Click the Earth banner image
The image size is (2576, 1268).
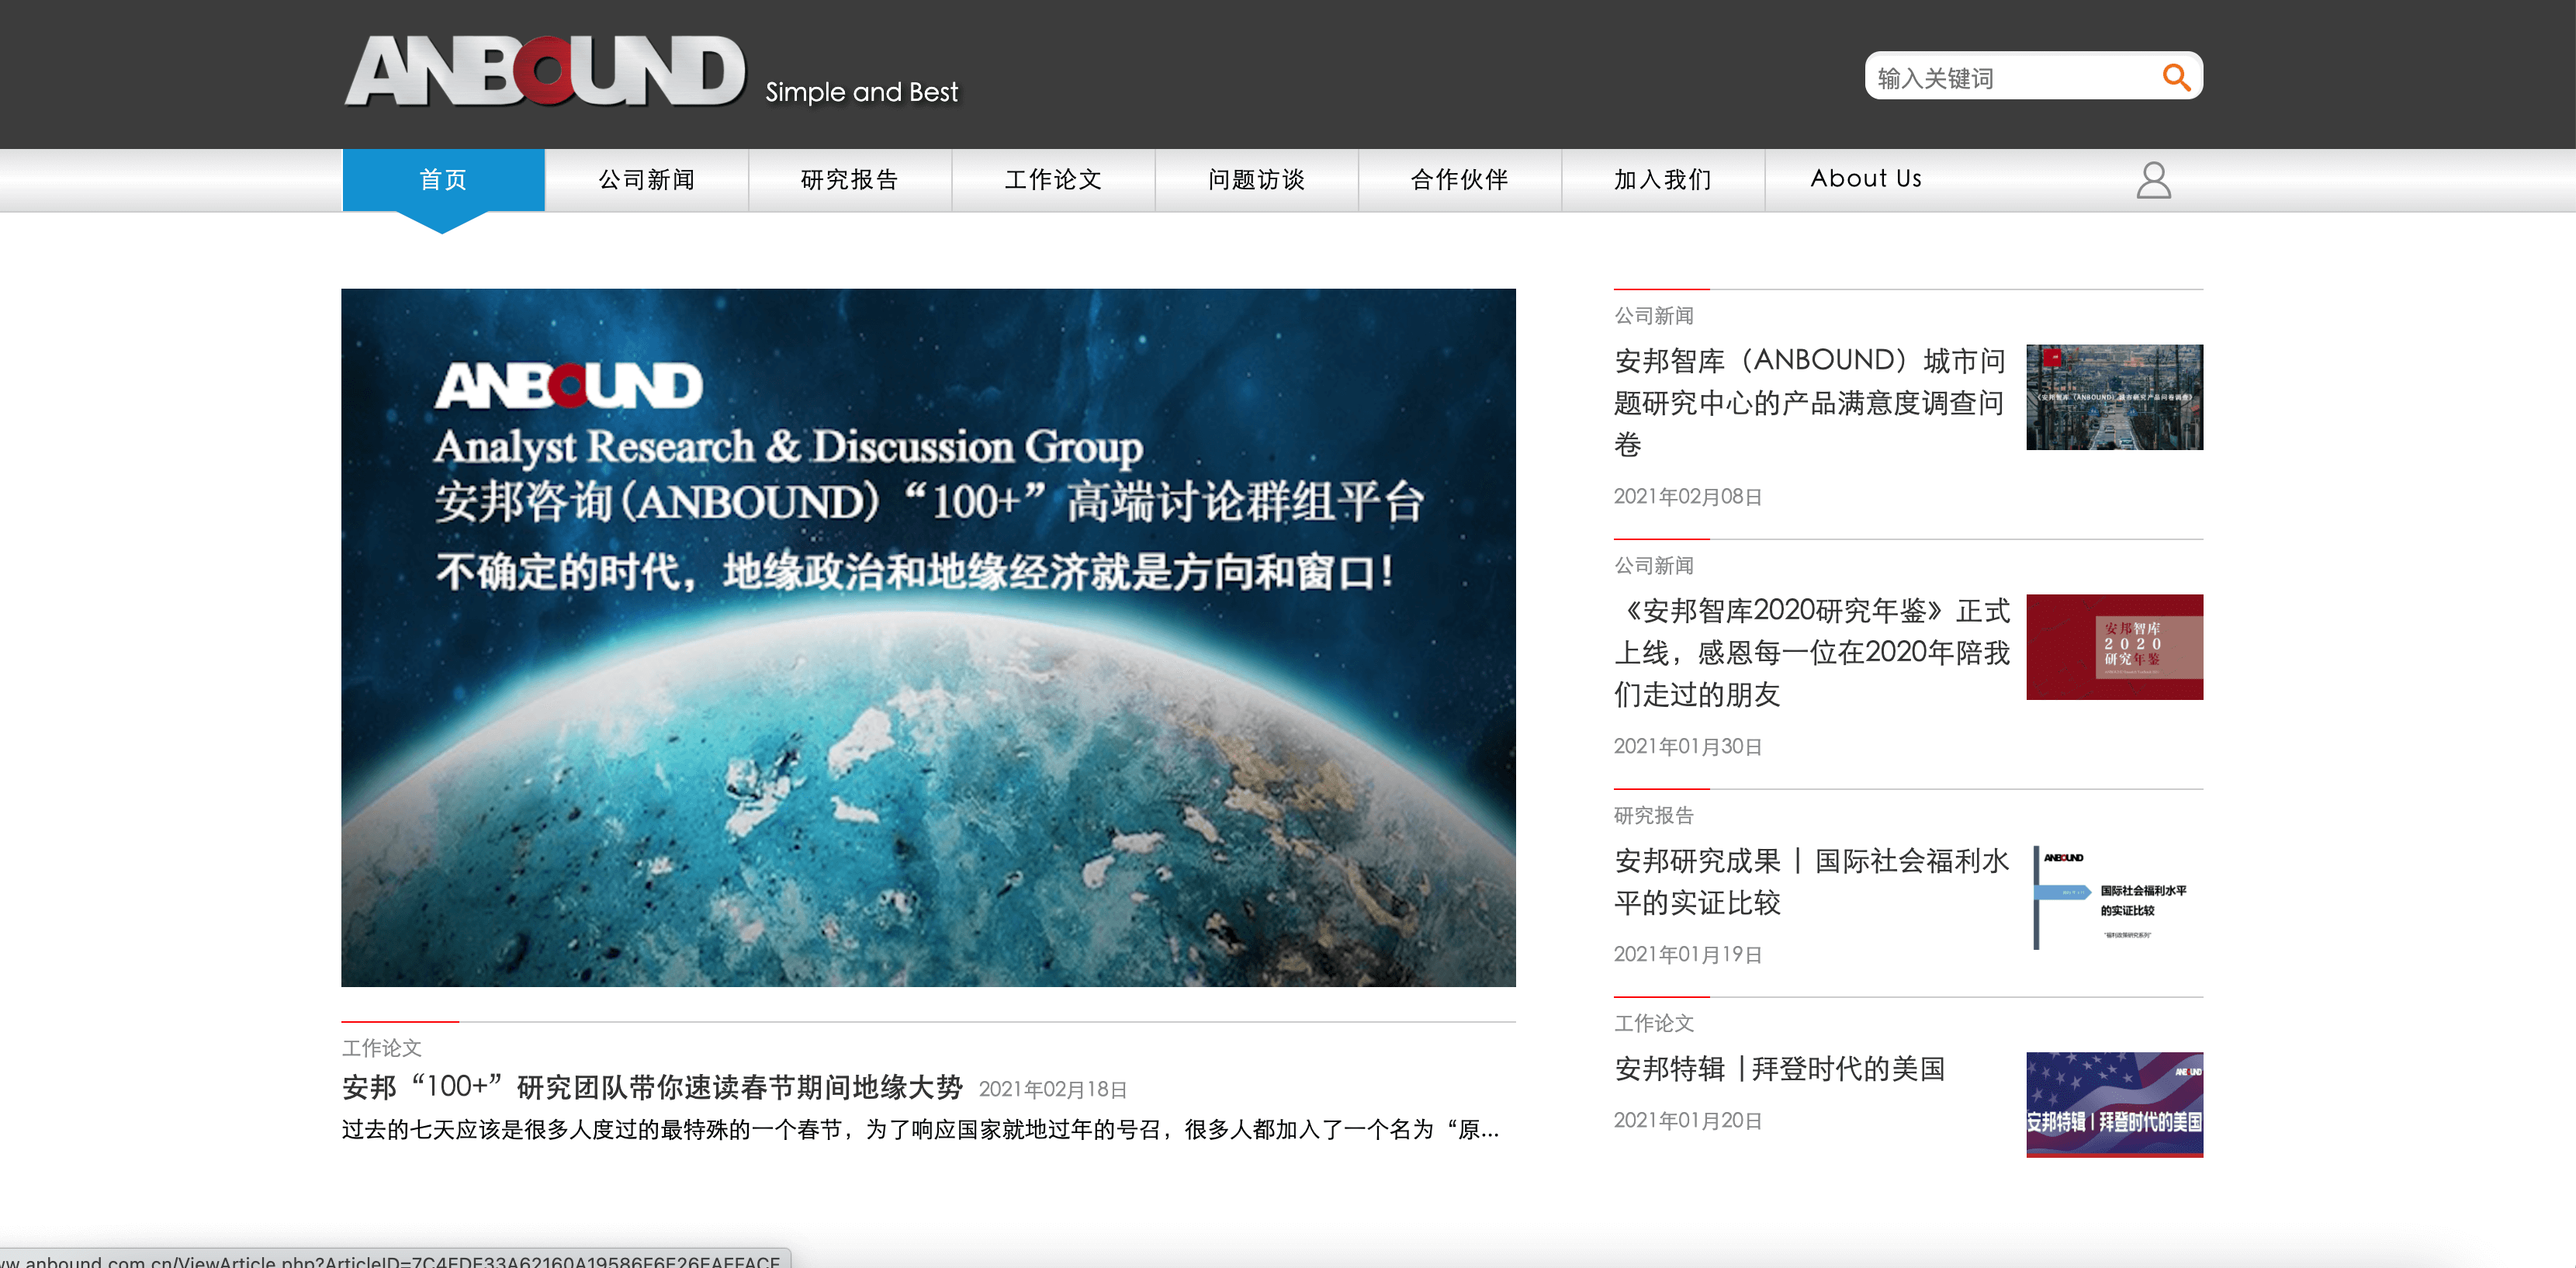[x=928, y=637]
